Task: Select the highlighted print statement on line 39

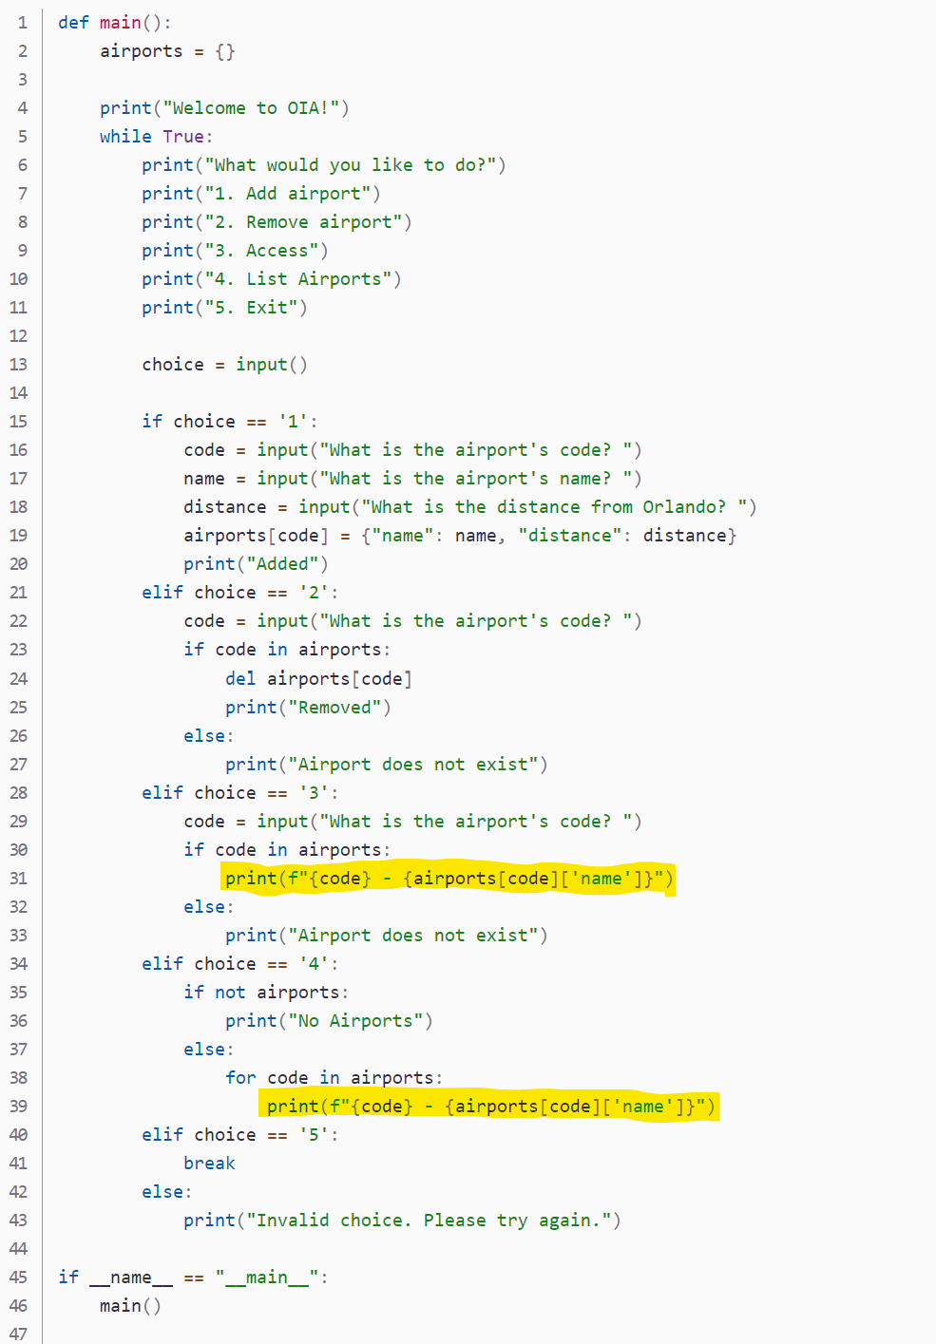Action: tap(489, 1106)
